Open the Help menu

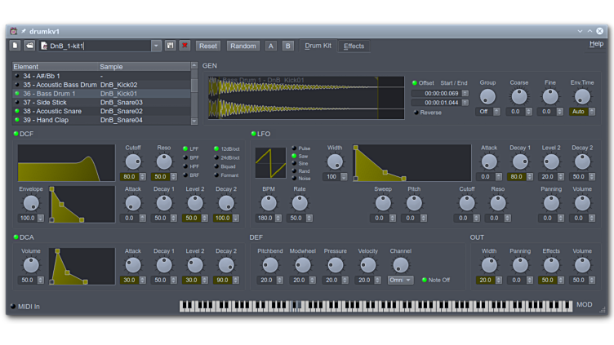(x=596, y=43)
